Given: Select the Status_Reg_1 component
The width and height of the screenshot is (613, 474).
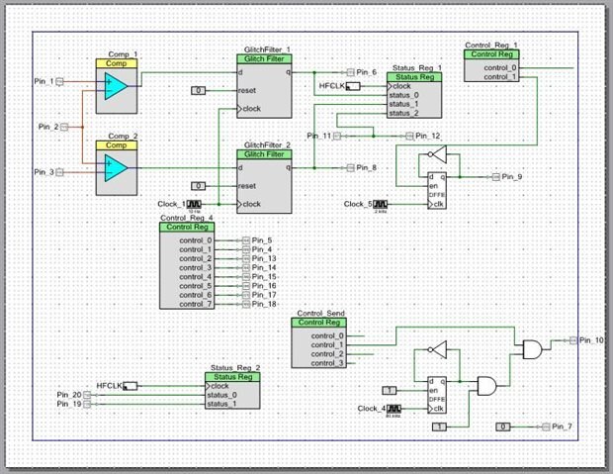Looking at the screenshot, I should tap(414, 95).
